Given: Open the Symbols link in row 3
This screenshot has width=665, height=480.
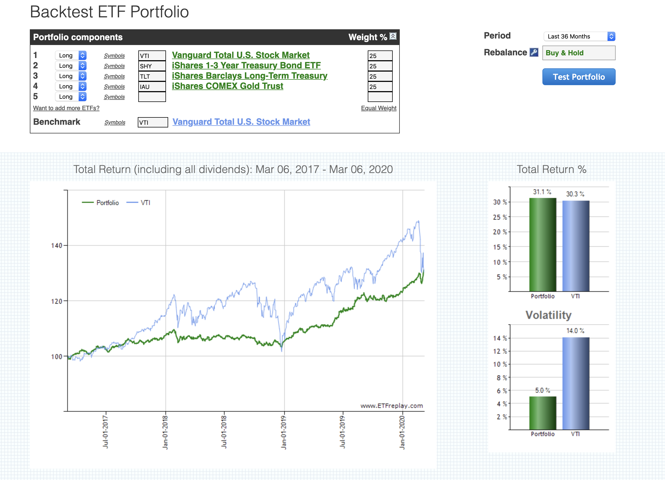Looking at the screenshot, I should [114, 76].
